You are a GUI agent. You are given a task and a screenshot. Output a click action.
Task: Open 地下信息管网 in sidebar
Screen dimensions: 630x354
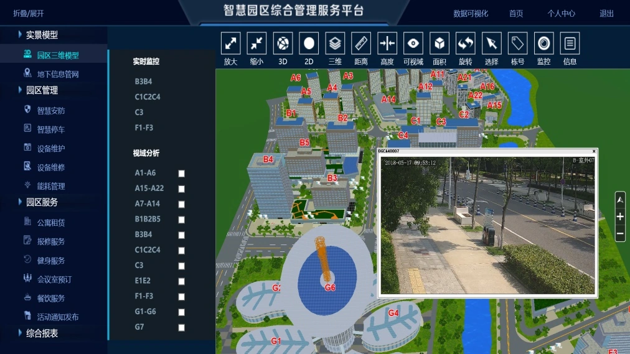tap(58, 74)
